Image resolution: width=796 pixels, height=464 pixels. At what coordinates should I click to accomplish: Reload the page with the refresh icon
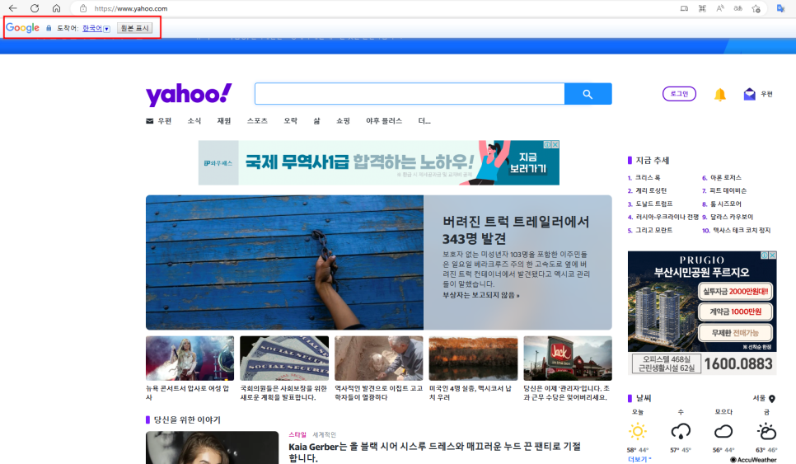(35, 8)
